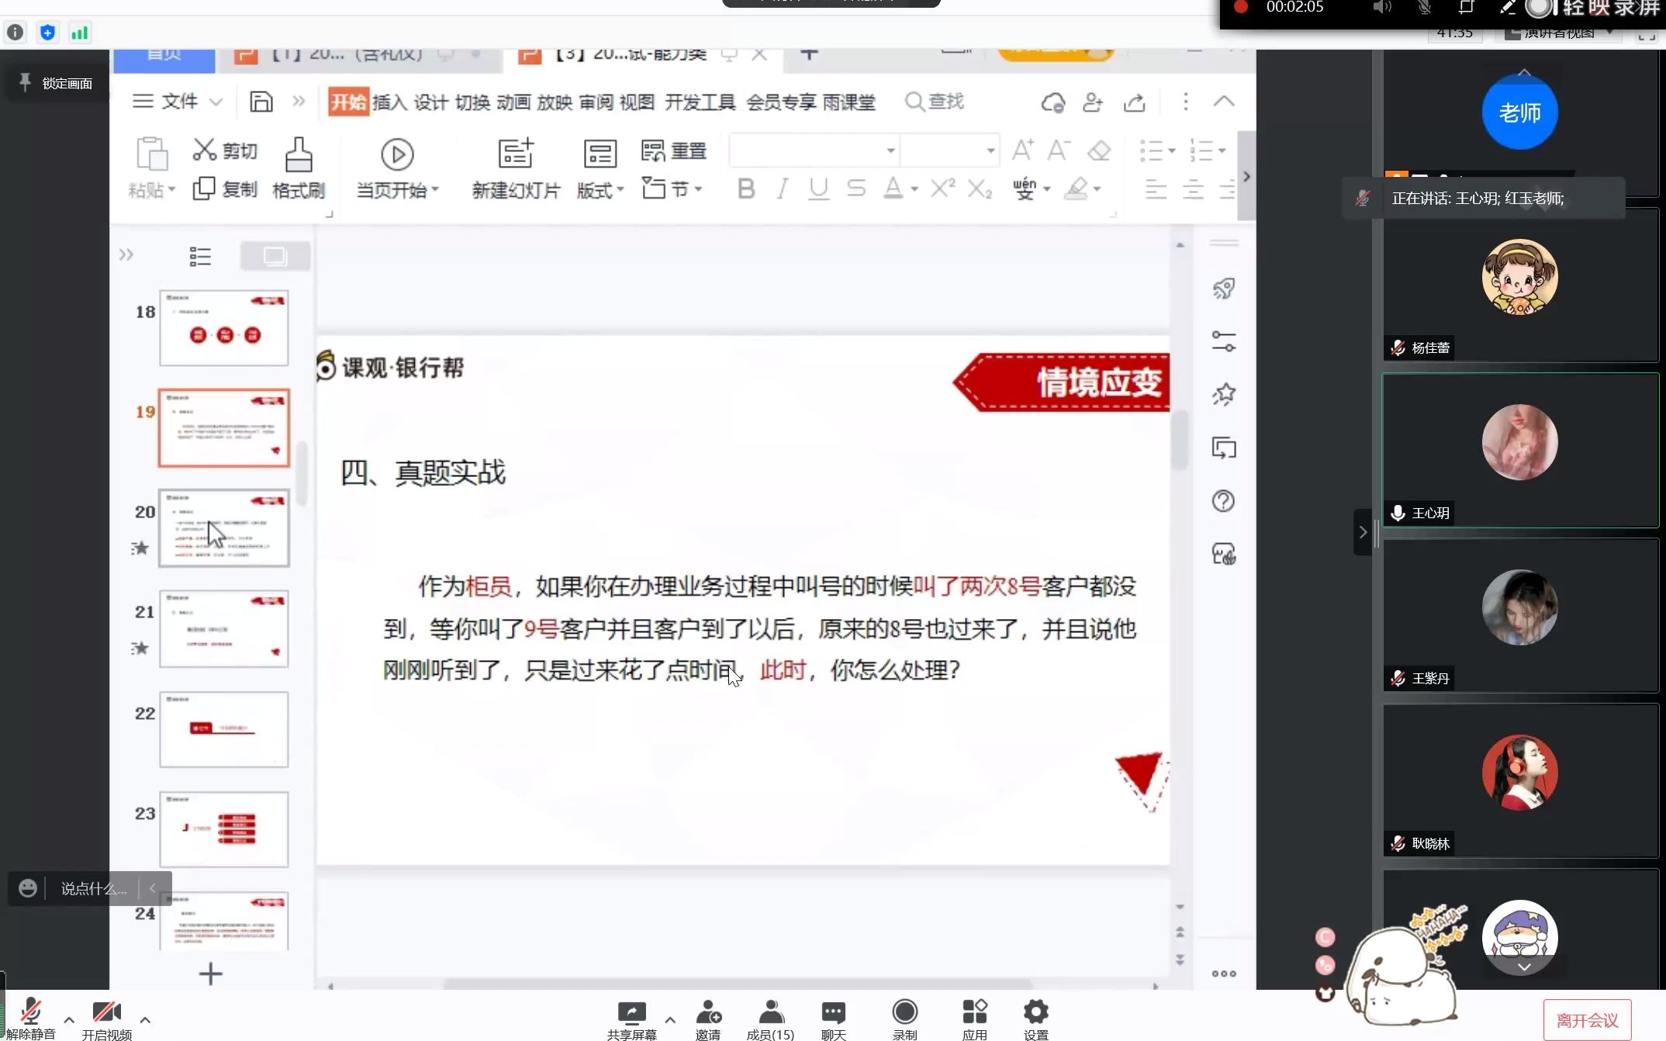
Task: Unmute microphone with 解除静音
Action: click(x=33, y=1016)
